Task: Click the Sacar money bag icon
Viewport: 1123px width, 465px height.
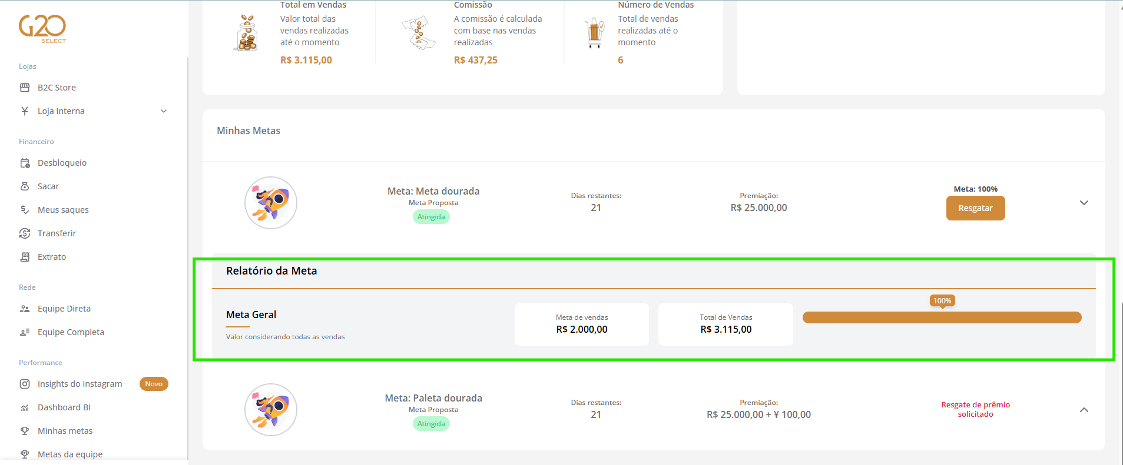Action: pyautogui.click(x=25, y=186)
